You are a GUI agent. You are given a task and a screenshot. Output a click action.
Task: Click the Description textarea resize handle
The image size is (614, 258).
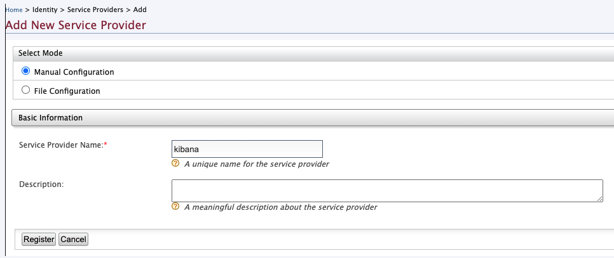click(x=599, y=198)
